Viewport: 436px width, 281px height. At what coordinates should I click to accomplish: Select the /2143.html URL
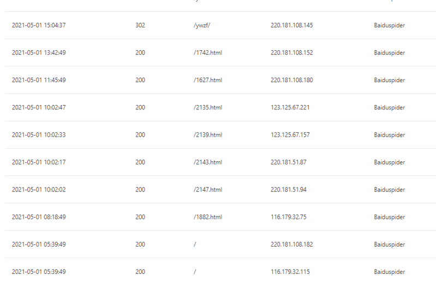208,162
